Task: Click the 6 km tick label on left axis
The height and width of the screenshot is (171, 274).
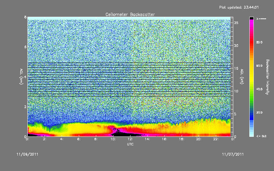Action: tap(25, 47)
